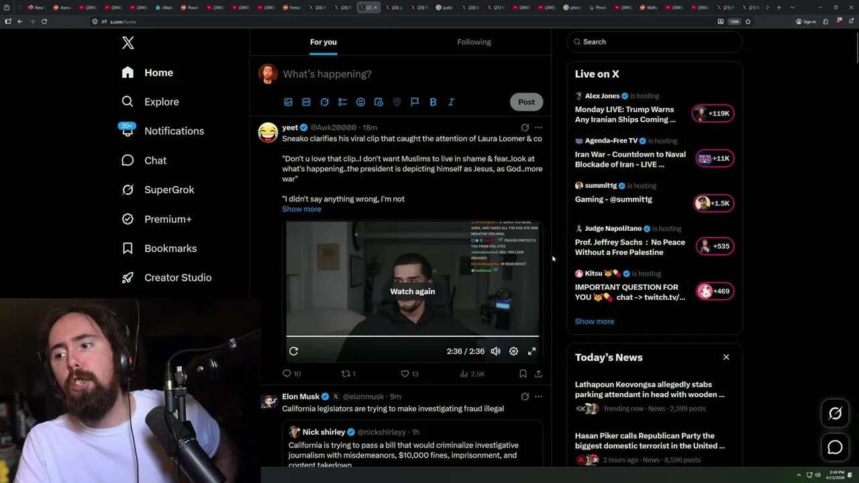Viewport: 859px width, 483px height.
Task: Open SuperGrok in the sidebar
Action: 158,190
